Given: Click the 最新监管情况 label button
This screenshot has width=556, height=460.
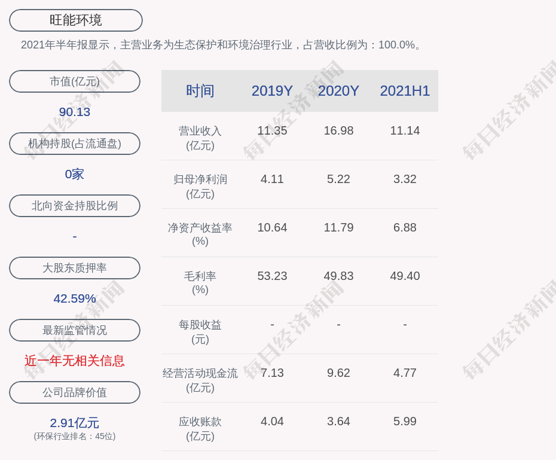Looking at the screenshot, I should coord(75,330).
